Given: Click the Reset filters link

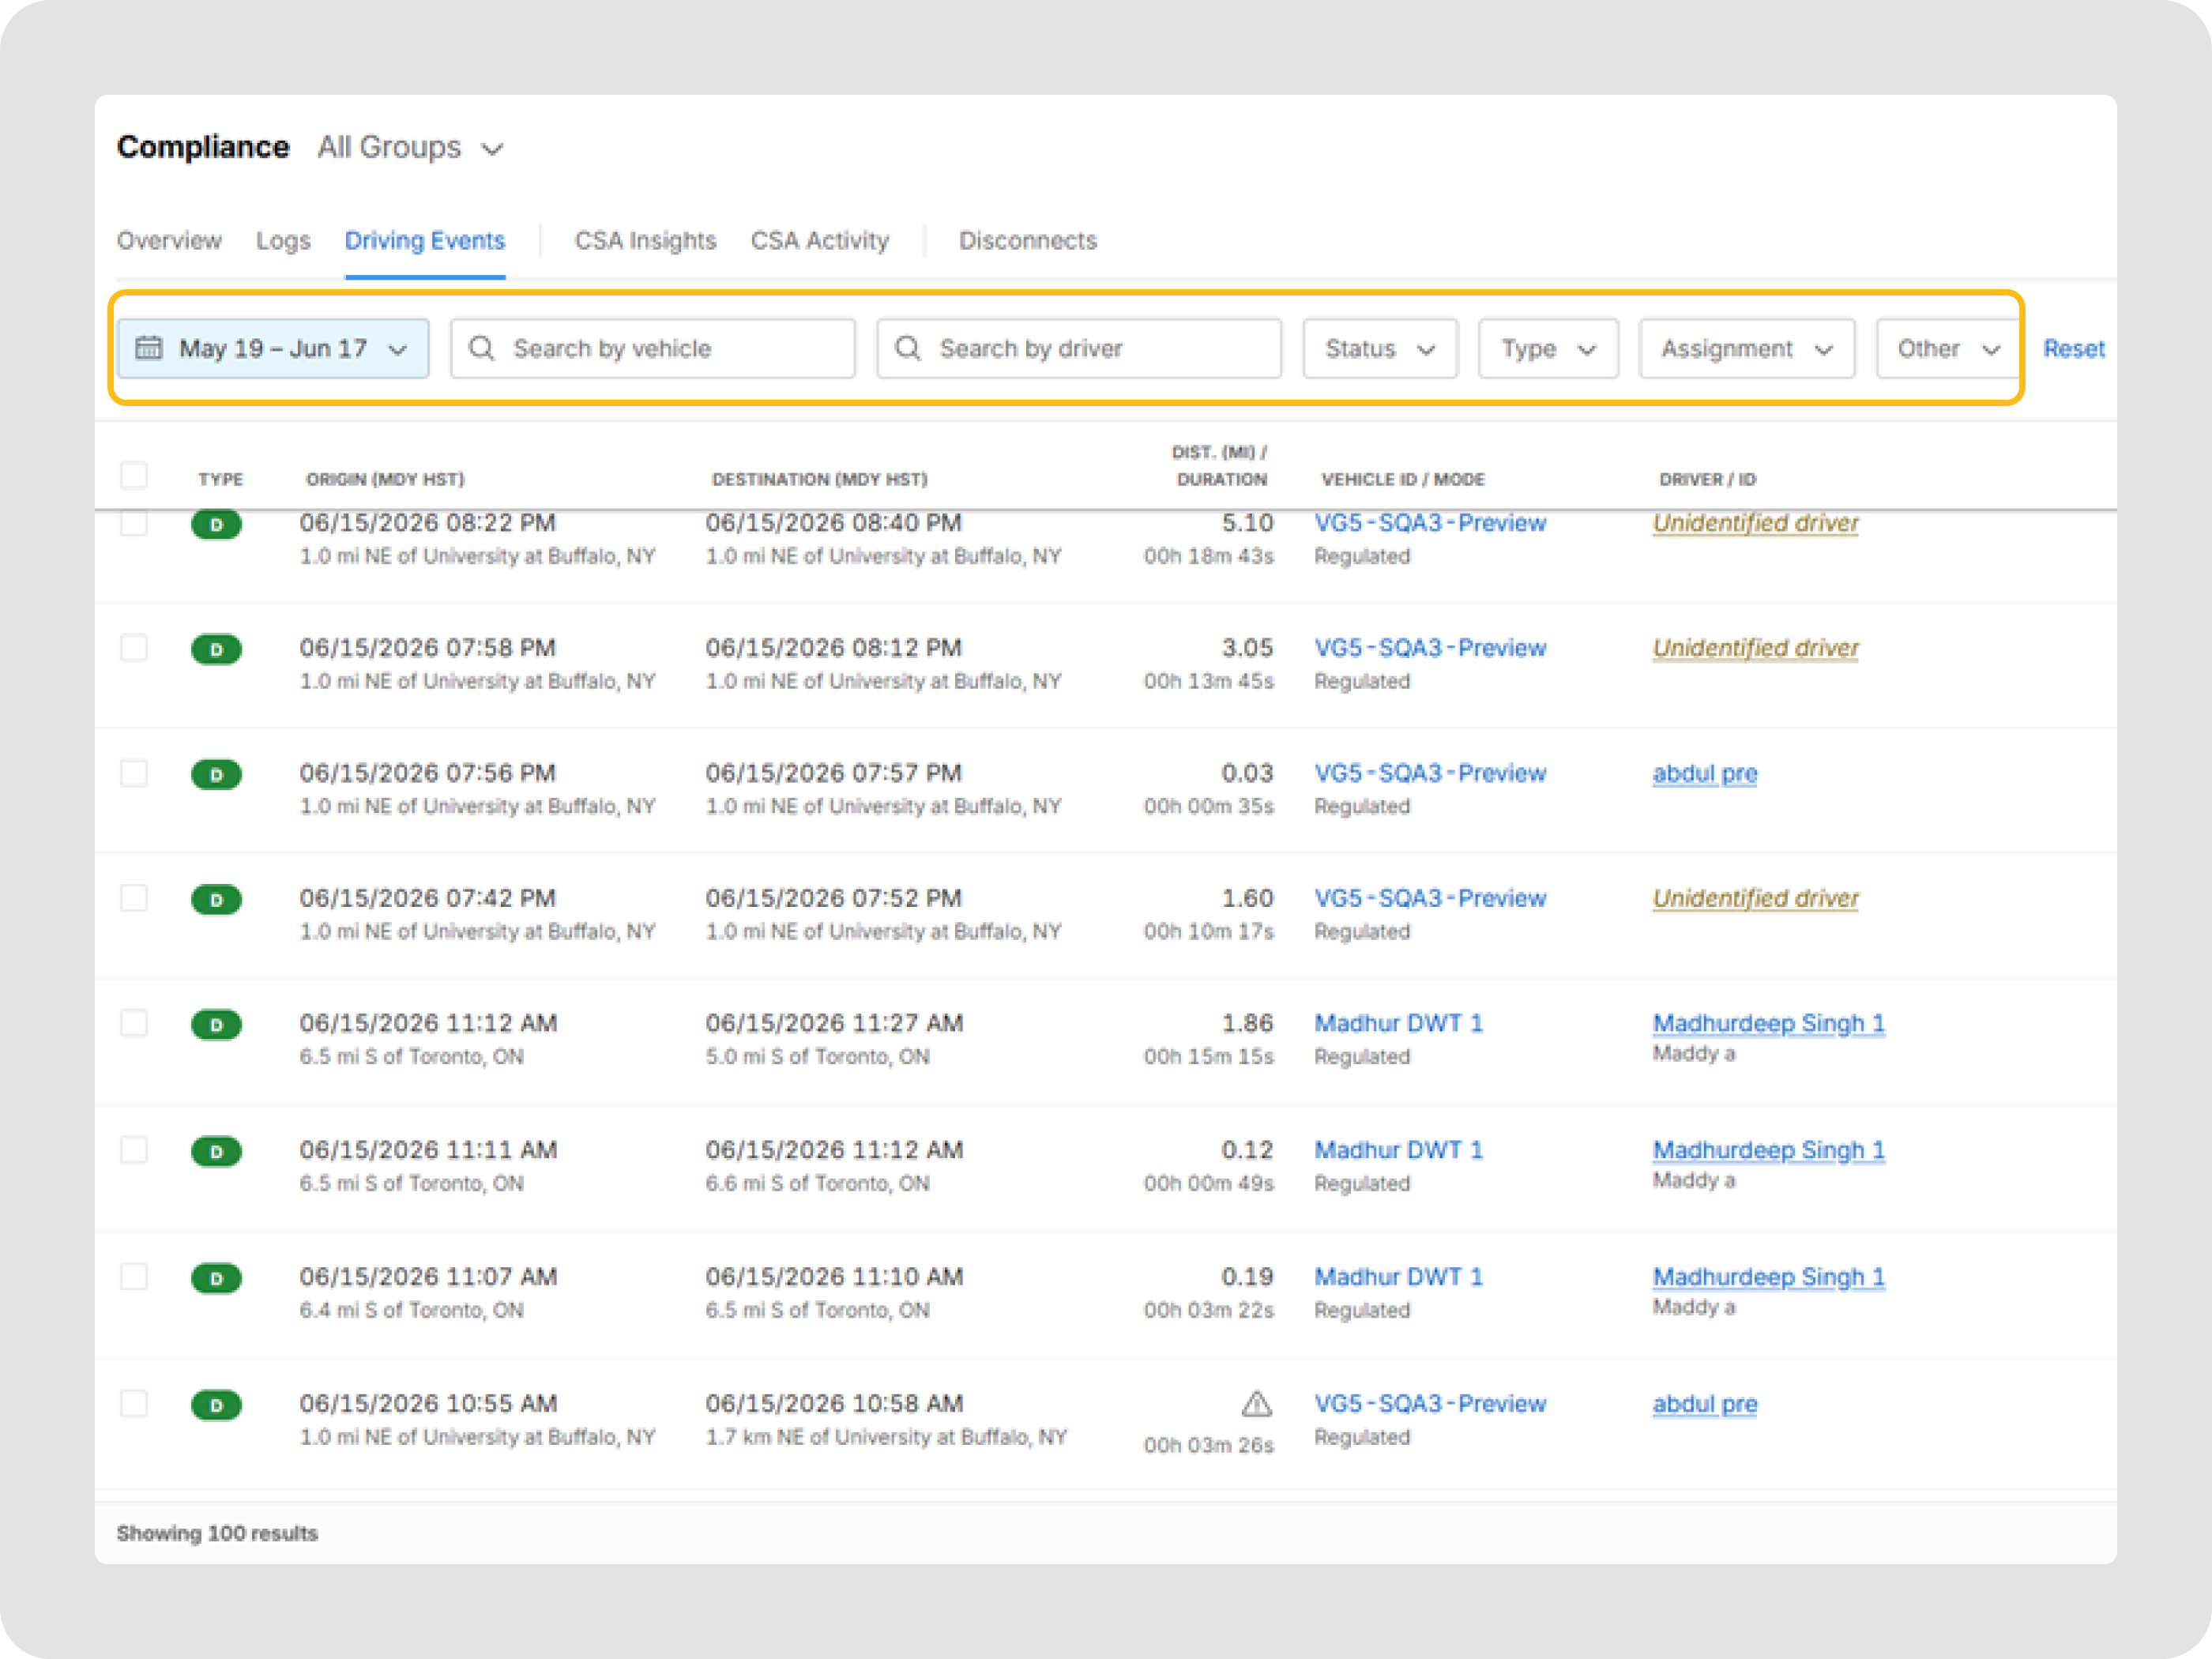Looking at the screenshot, I should pyautogui.click(x=2074, y=348).
